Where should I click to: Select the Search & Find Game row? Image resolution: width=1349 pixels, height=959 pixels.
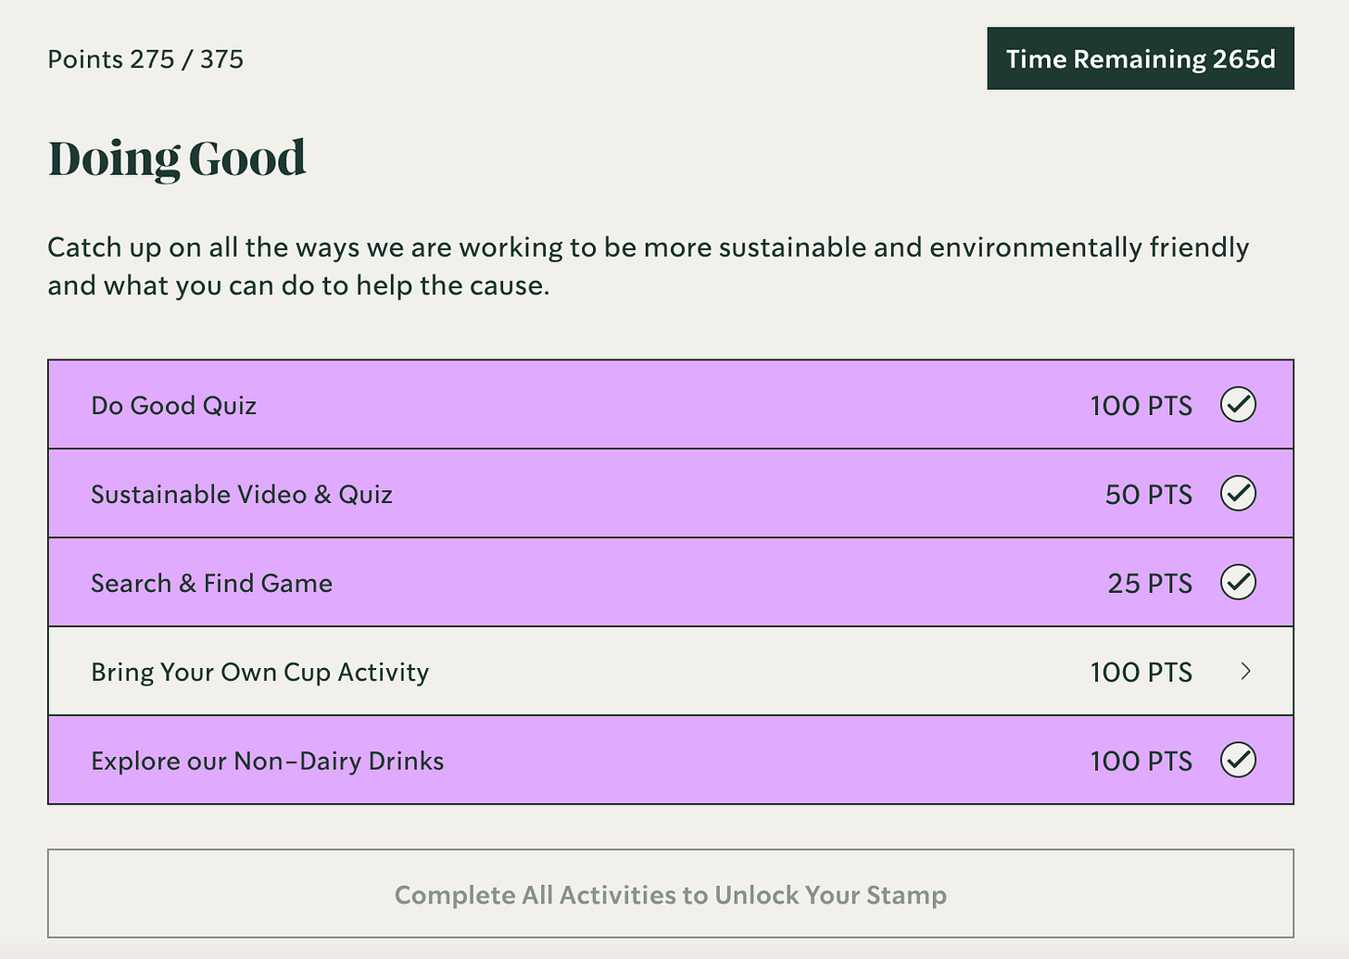(671, 583)
